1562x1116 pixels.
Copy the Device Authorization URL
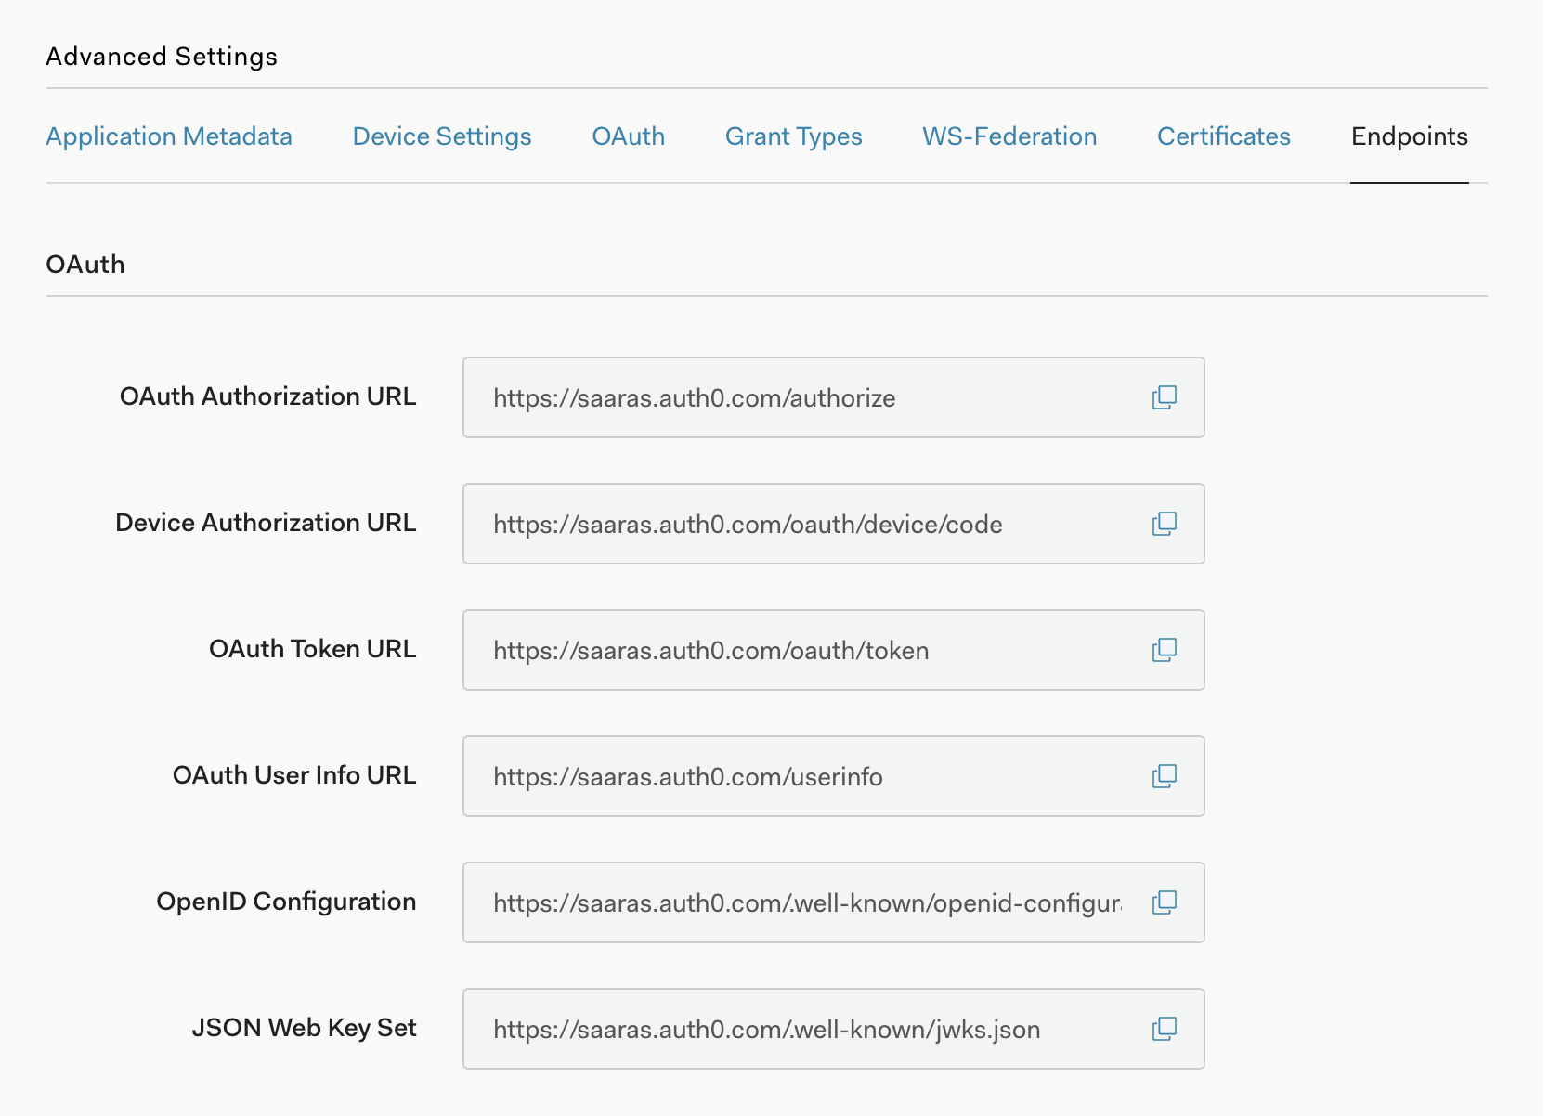(1164, 524)
